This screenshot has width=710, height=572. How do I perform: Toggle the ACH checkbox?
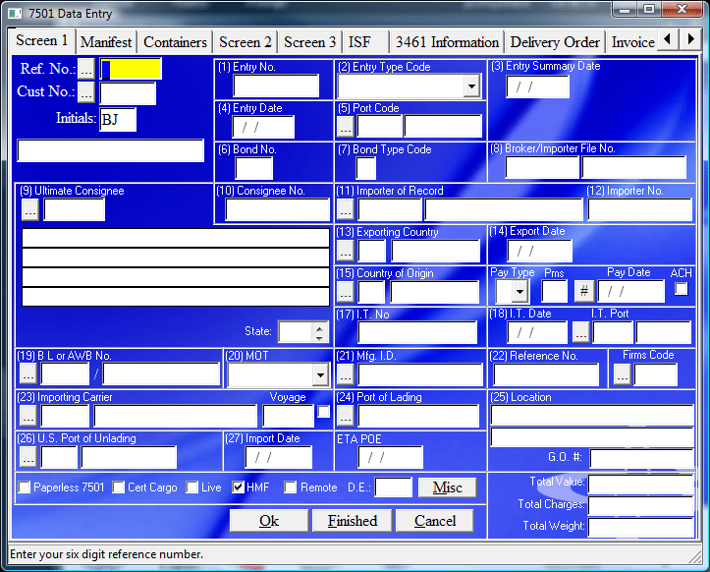pyautogui.click(x=681, y=289)
